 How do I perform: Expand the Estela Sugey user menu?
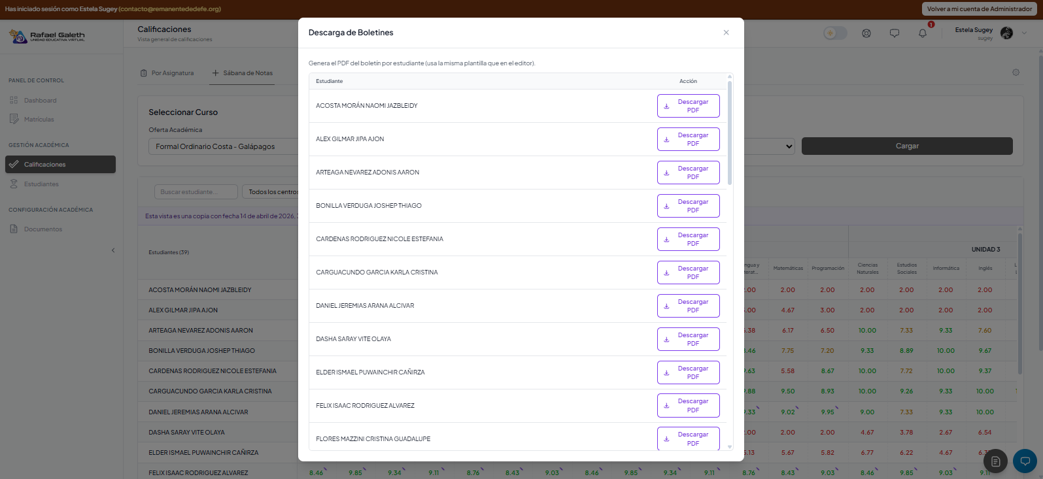click(x=1024, y=33)
